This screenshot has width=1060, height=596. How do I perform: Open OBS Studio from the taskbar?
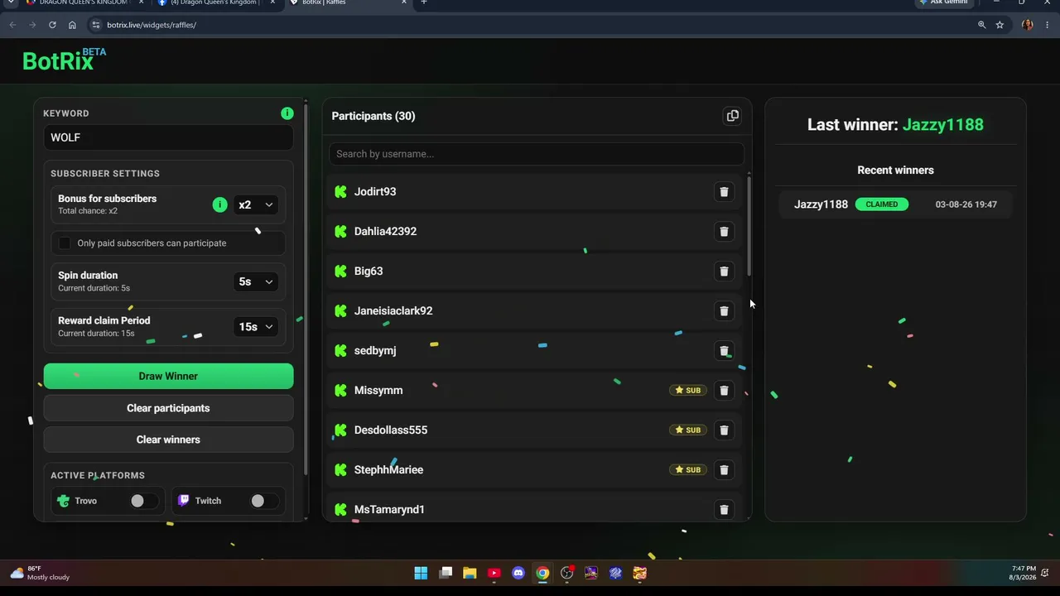pos(567,573)
